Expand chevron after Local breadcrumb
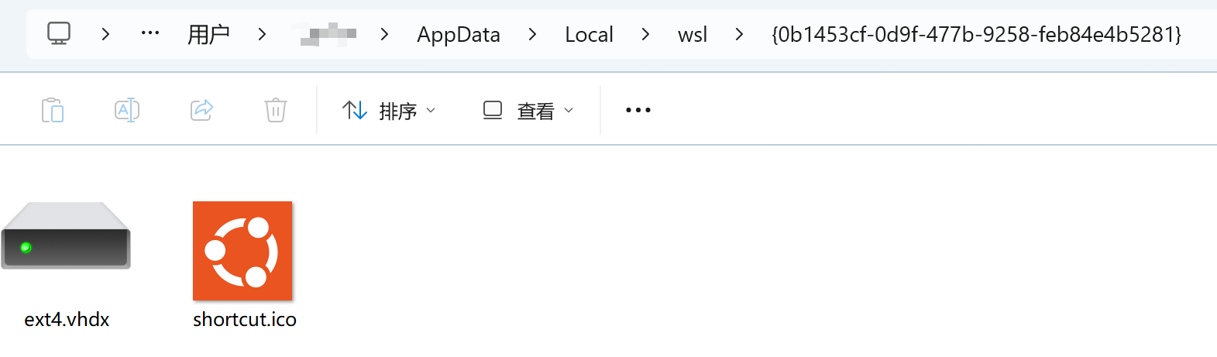The width and height of the screenshot is (1217, 357). point(645,34)
